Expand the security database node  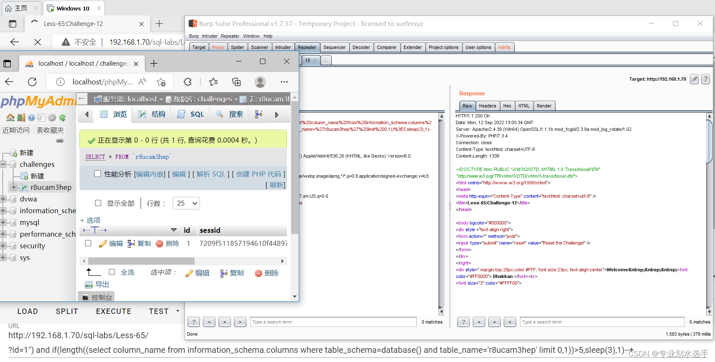tap(3, 246)
